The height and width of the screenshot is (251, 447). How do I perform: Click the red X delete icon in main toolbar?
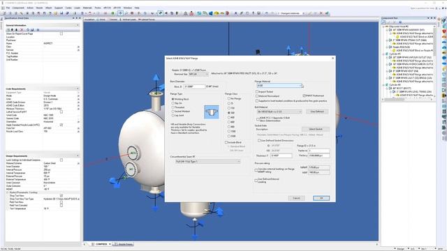(321, 13)
